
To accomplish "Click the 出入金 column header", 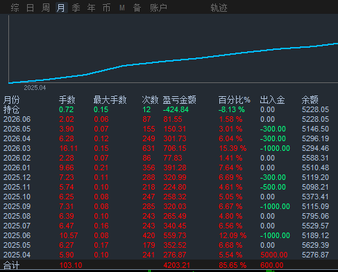I will pos(272,100).
